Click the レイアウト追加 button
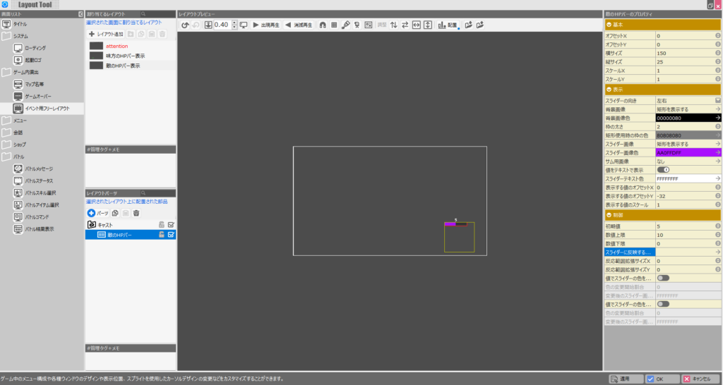This screenshot has height=385, width=723. click(x=106, y=34)
